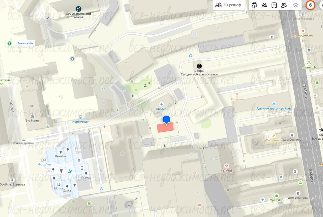
Task: Click the Сегодня собираемся здесь caption
Action: point(199,75)
